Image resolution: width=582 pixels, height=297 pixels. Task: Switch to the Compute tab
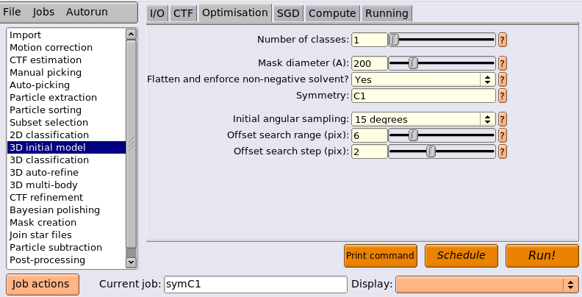point(332,13)
